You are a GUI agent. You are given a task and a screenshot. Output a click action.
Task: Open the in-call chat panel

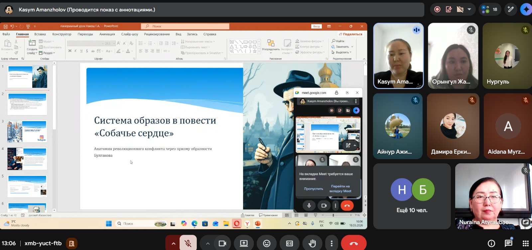click(x=508, y=243)
